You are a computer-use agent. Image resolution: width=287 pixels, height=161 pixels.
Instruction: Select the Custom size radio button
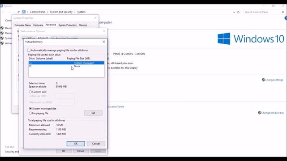tap(30, 92)
